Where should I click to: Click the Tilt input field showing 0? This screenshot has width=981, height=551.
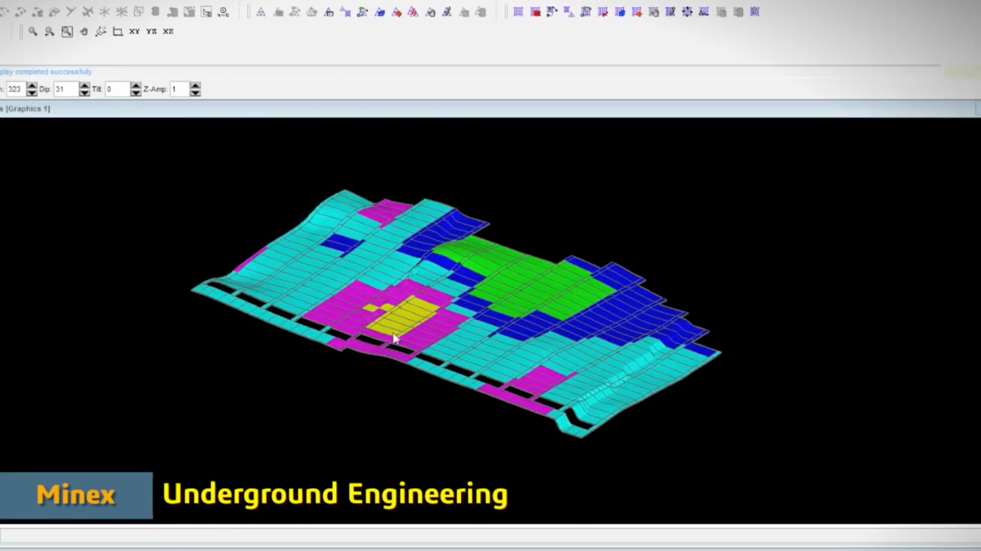116,89
